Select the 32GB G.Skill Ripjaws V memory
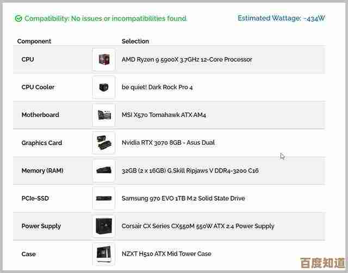This screenshot has width=348, height=273. 190,171
